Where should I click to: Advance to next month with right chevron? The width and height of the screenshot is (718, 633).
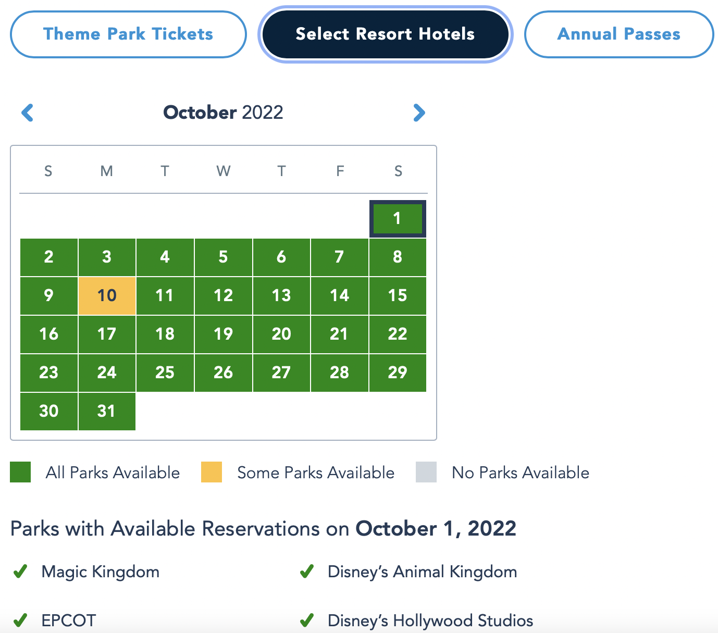tap(419, 113)
